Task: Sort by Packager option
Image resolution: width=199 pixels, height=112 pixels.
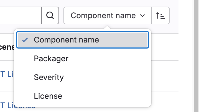Action: (83, 58)
